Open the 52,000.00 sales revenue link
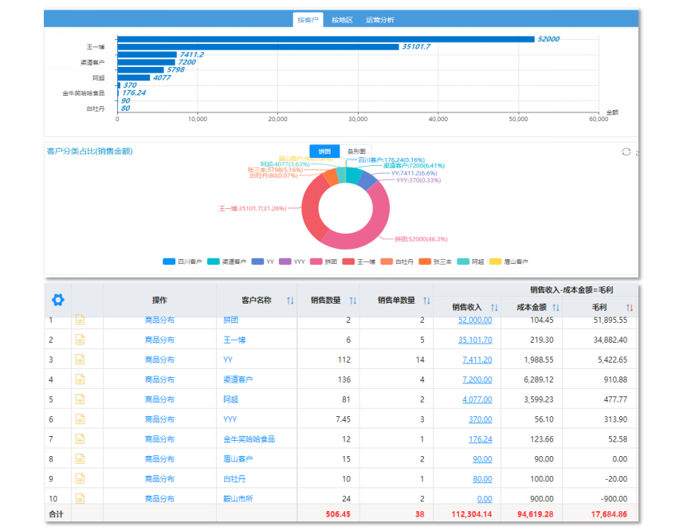The height and width of the screenshot is (531, 683). [x=475, y=320]
